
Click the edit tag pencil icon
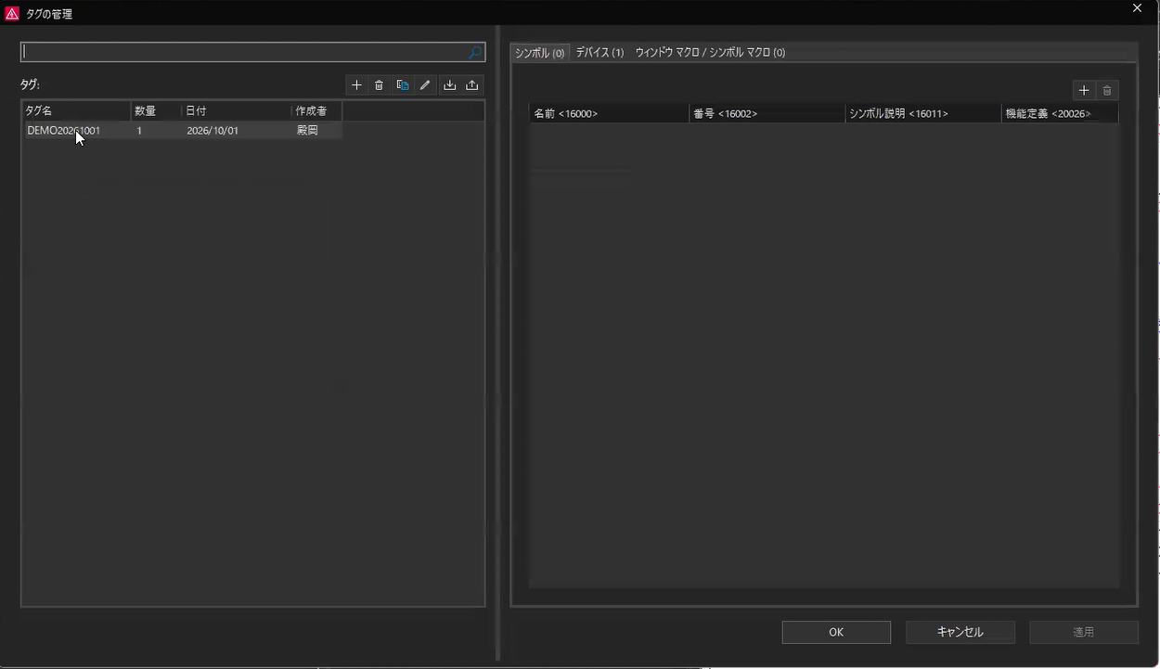425,85
